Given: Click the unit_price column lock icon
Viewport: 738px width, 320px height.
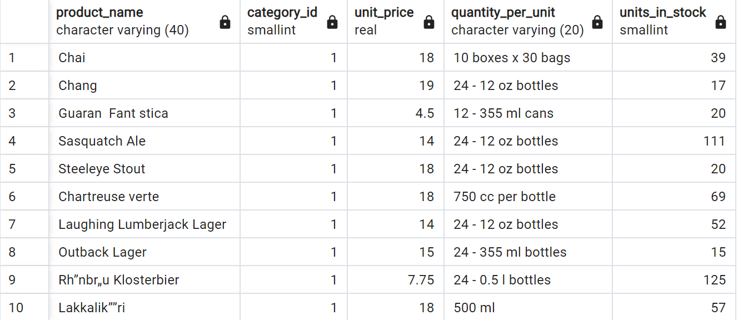Looking at the screenshot, I should (x=429, y=22).
